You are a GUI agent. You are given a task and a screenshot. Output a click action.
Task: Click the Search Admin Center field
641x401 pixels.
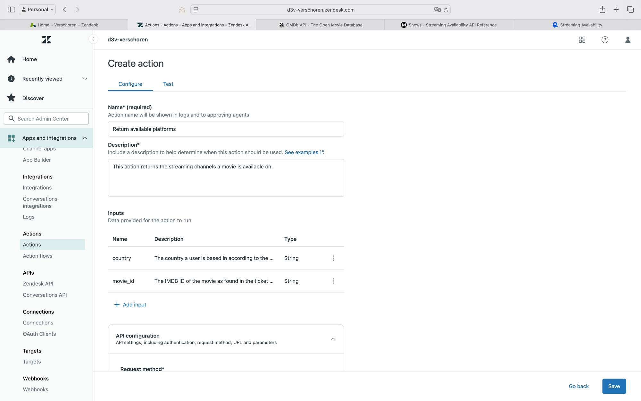point(46,119)
